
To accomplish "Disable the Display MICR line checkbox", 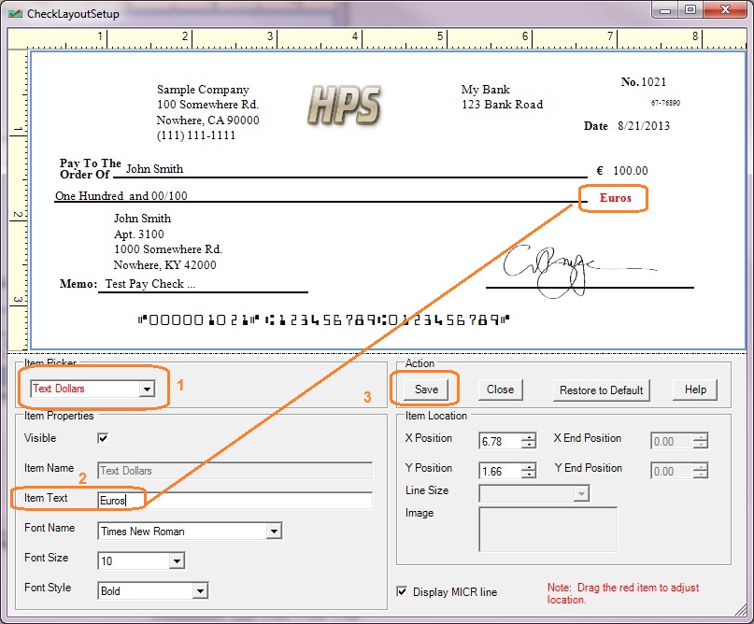I will coord(402,591).
